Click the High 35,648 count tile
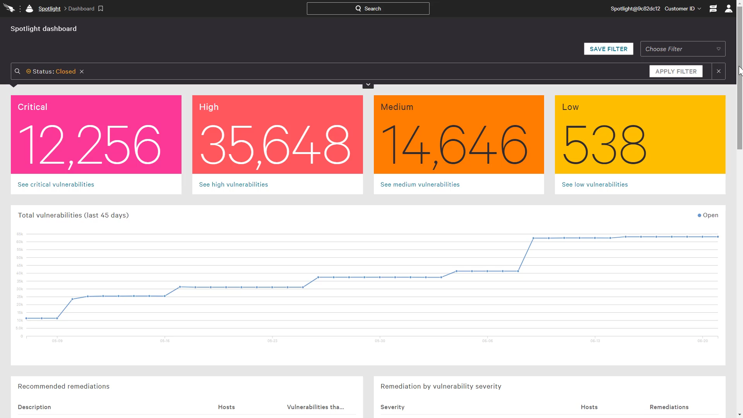743x418 pixels. pos(277,135)
